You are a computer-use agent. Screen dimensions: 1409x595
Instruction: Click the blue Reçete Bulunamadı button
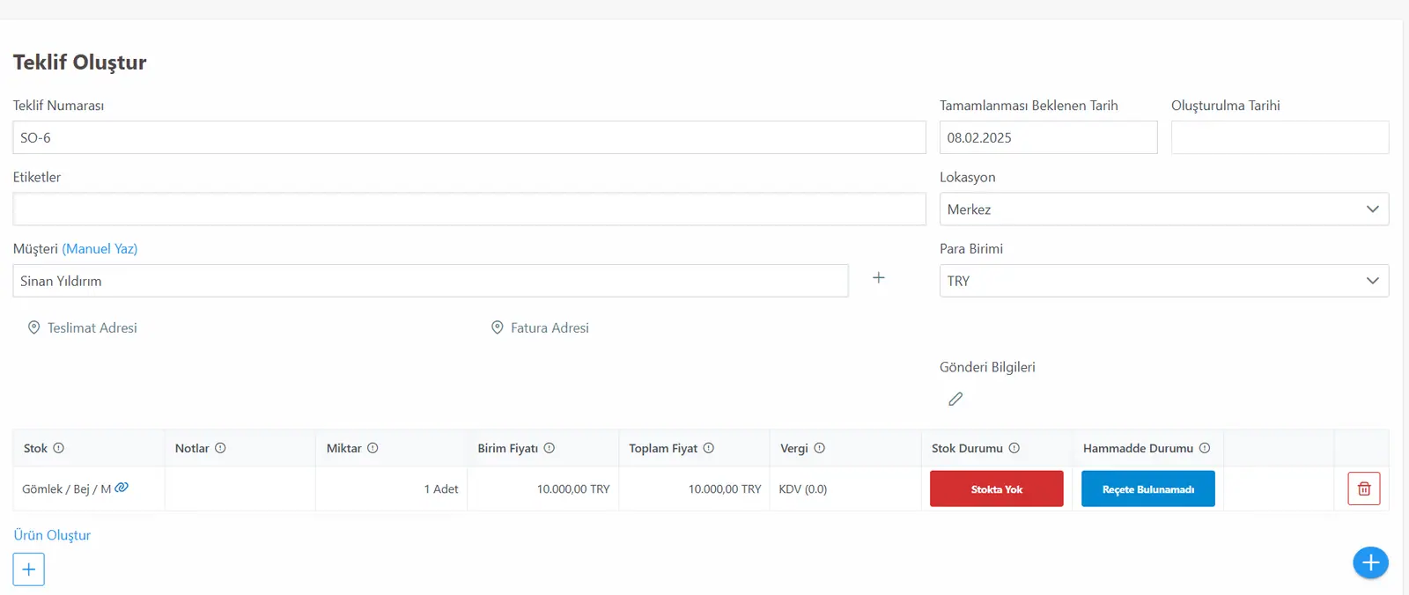(1147, 489)
